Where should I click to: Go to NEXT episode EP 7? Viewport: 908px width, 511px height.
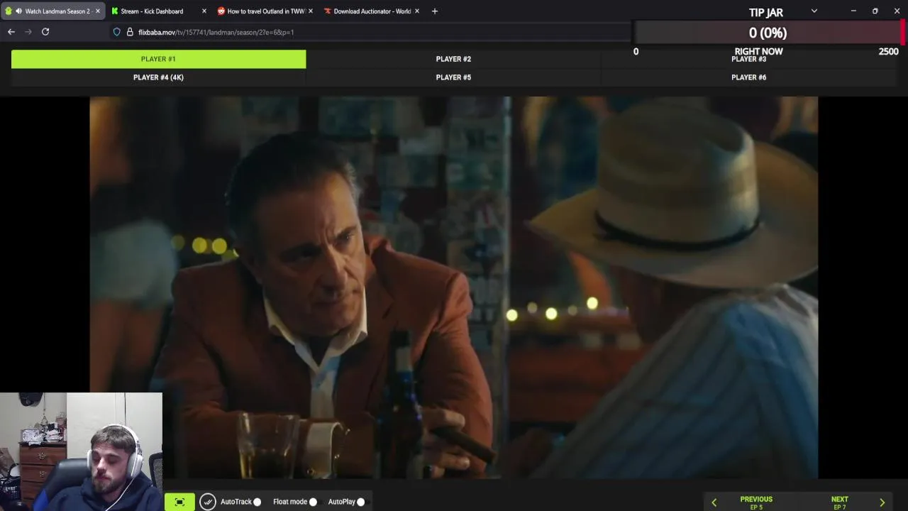pyautogui.click(x=839, y=502)
